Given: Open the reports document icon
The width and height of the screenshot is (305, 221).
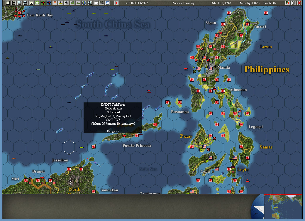Looking at the screenshot, I should click(x=13, y=3).
